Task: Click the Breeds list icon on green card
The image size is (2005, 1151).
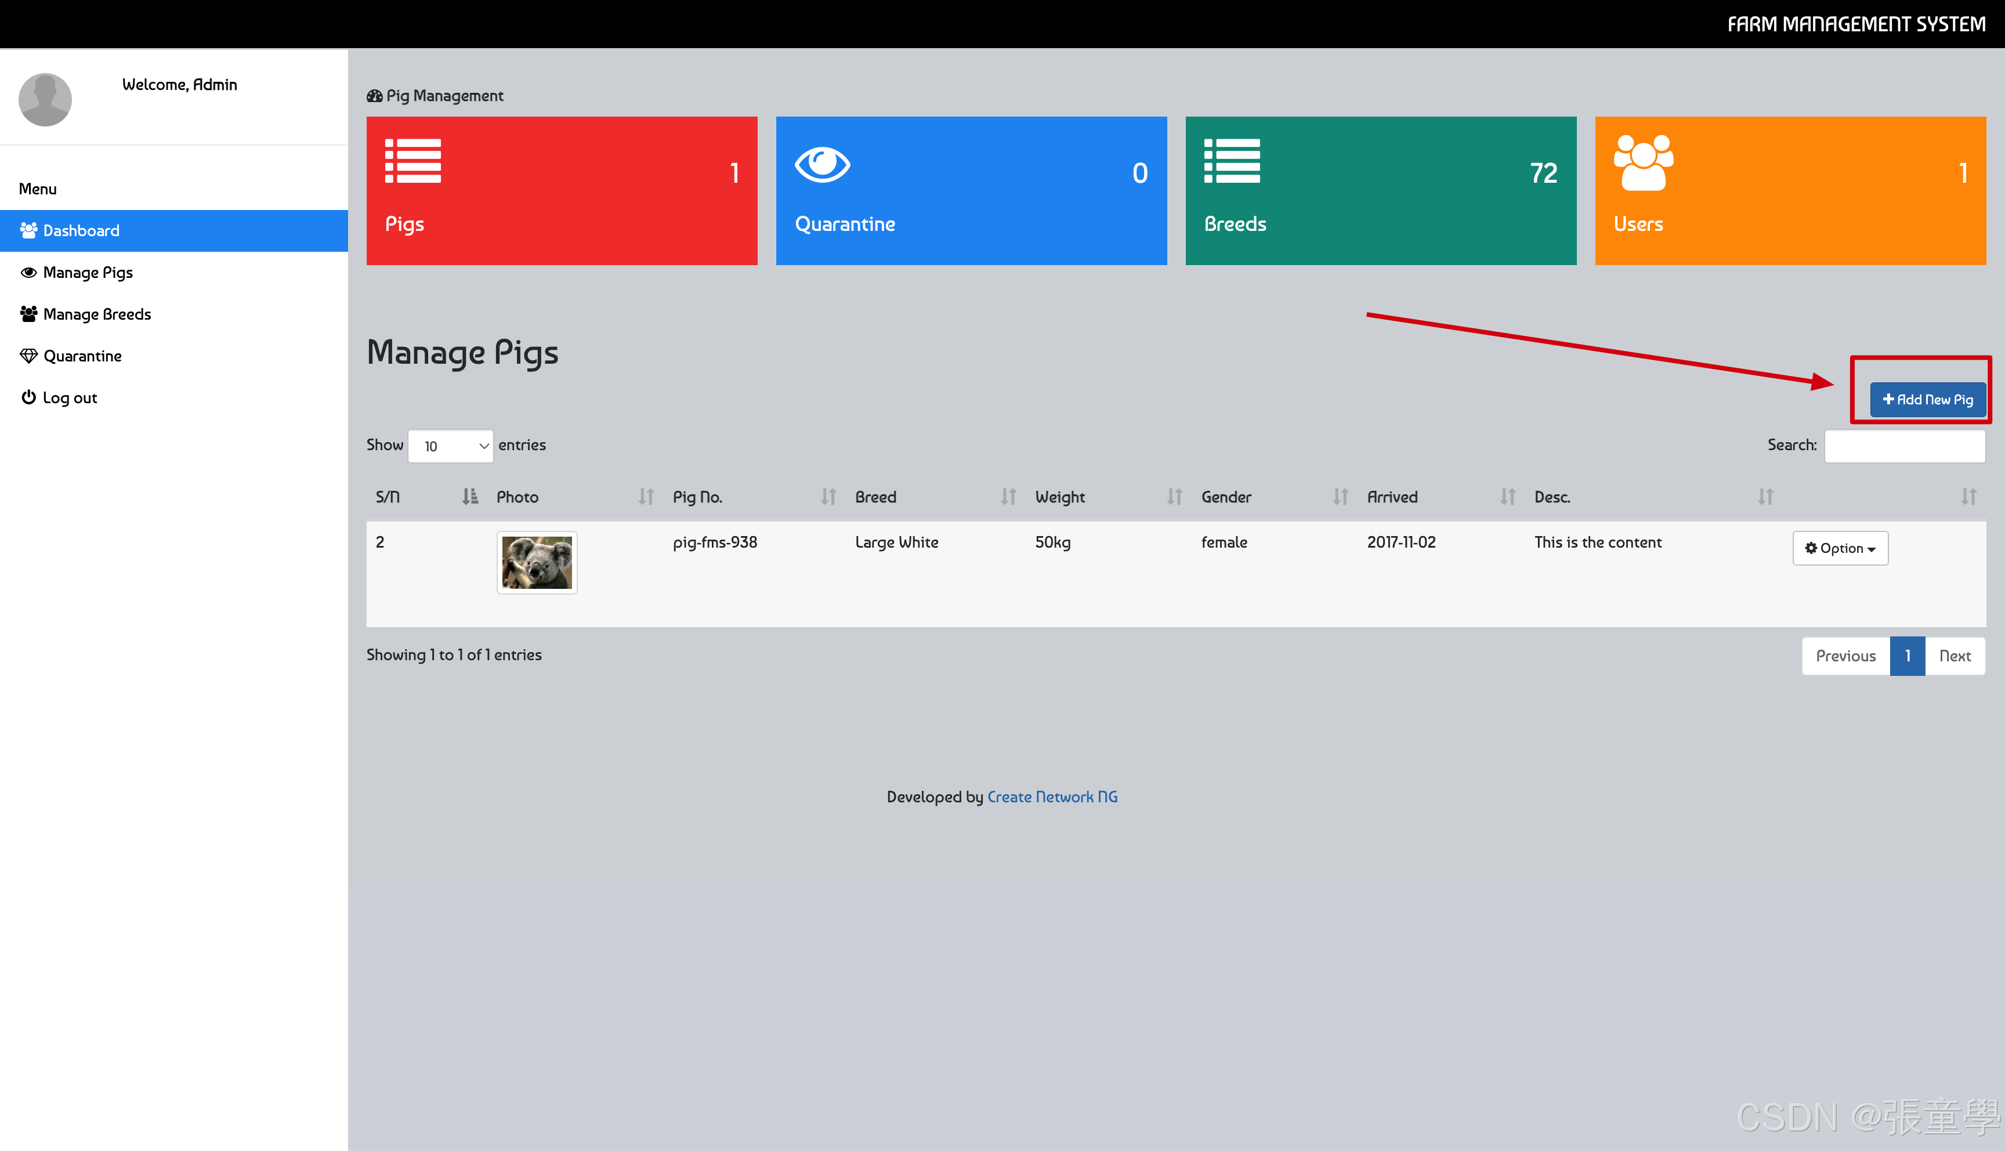Action: [1231, 161]
